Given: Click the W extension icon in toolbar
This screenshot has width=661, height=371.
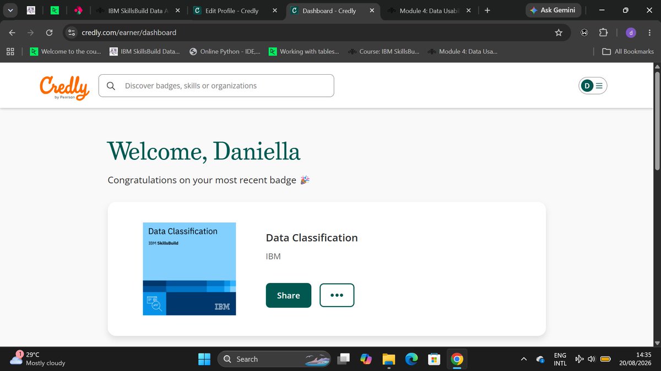Looking at the screenshot, I should pos(584,32).
